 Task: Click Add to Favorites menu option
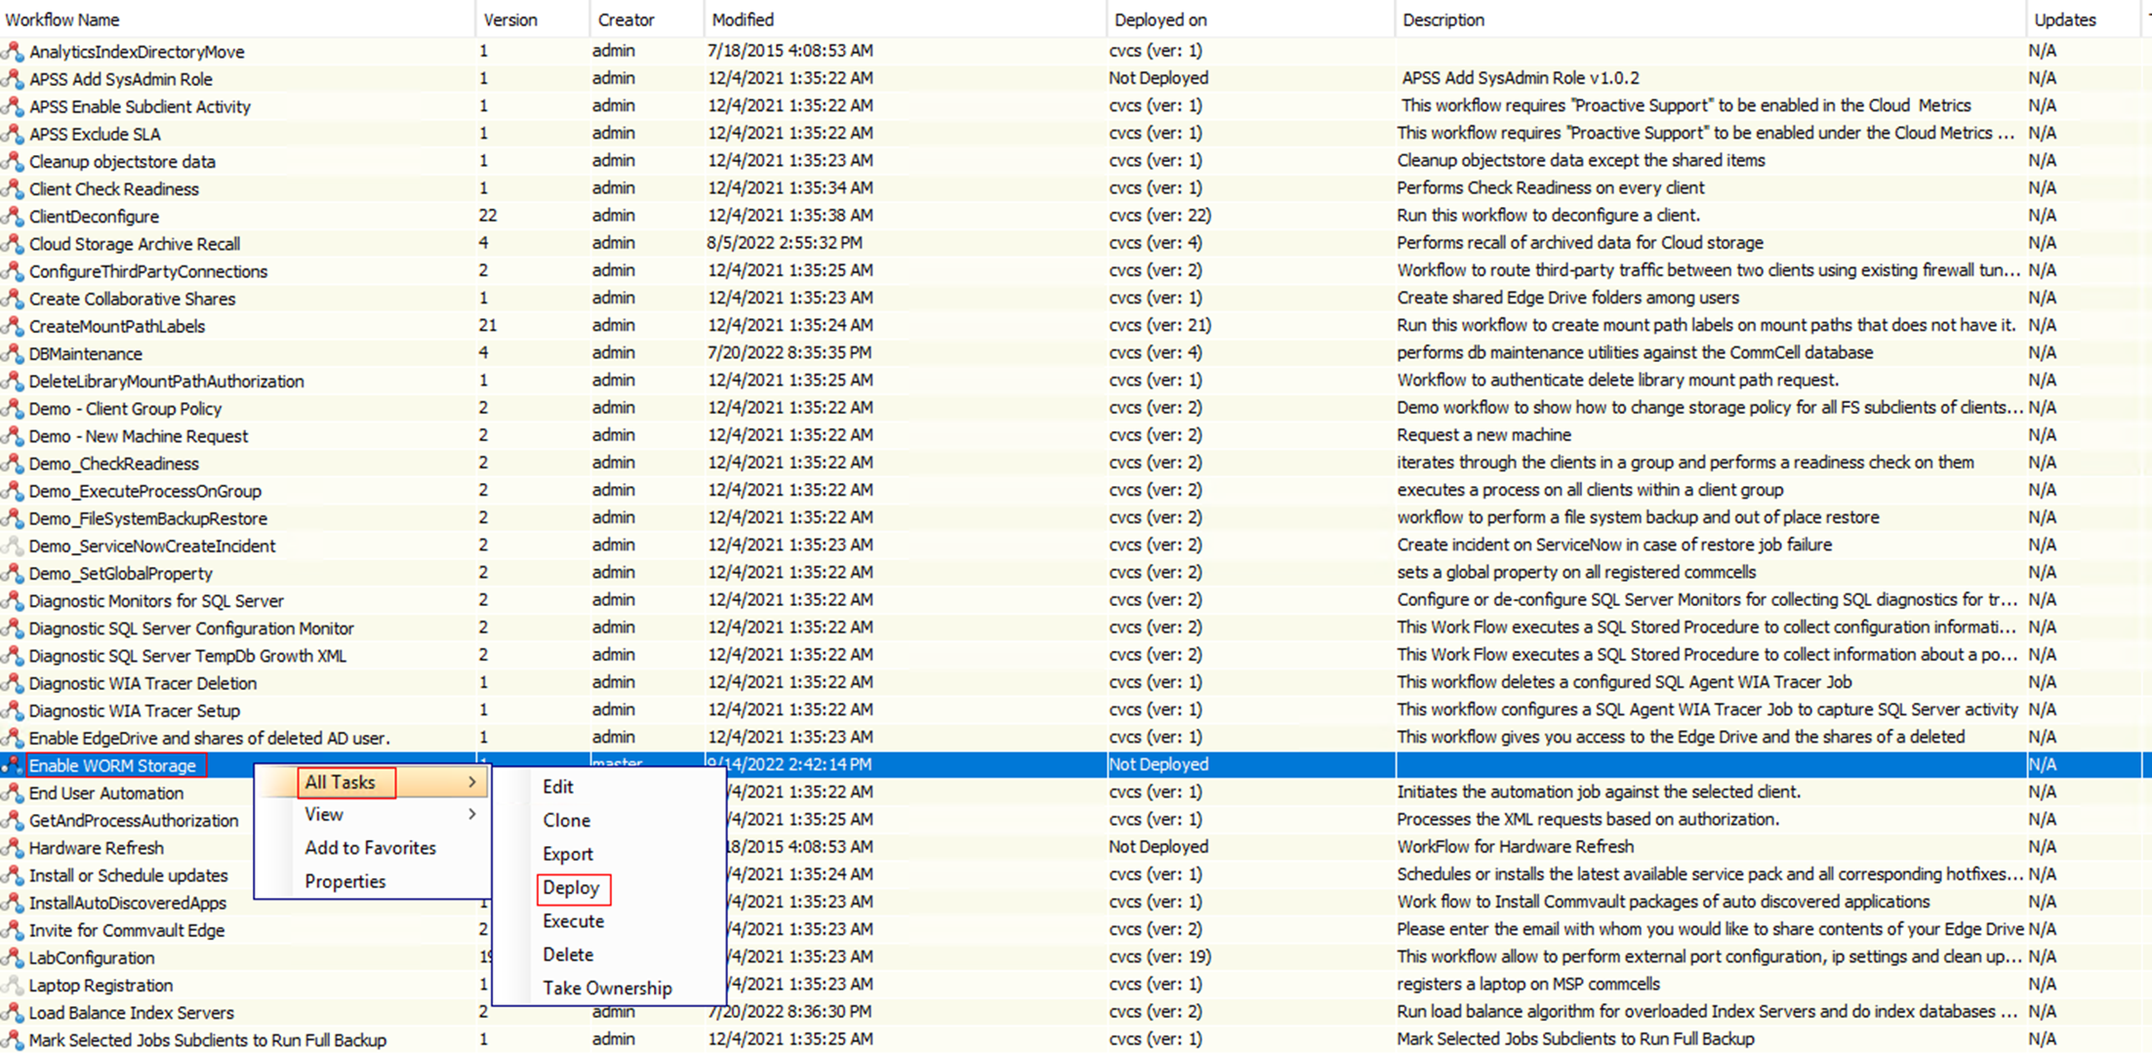click(x=370, y=848)
